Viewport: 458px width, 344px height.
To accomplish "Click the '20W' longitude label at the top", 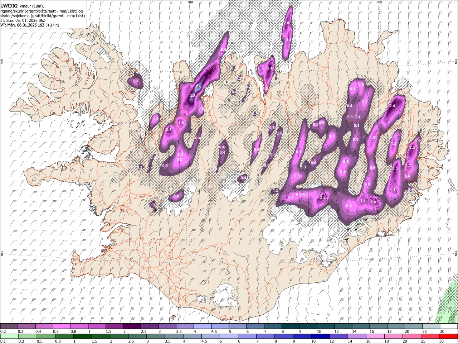I will point(190,2).
